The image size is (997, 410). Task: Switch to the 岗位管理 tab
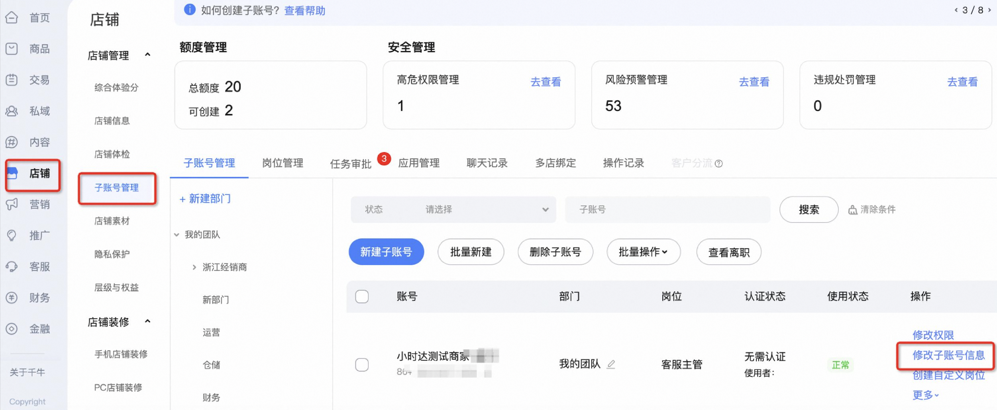tap(283, 163)
